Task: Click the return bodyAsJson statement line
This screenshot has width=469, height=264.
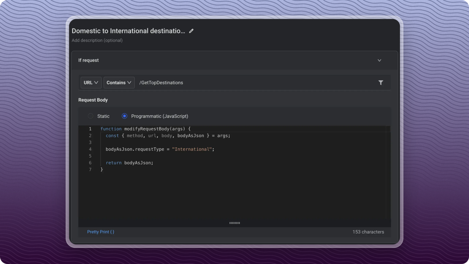Action: click(x=129, y=163)
